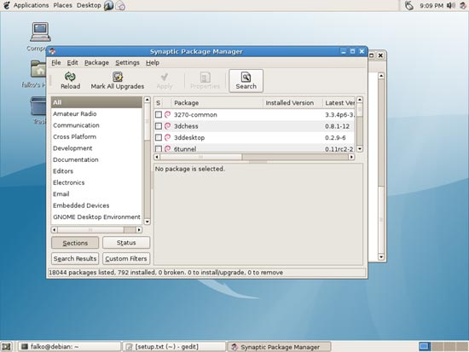Click the Show Desktop icon in bottom panel
Screen dimensions: 469x352
point(6,347)
